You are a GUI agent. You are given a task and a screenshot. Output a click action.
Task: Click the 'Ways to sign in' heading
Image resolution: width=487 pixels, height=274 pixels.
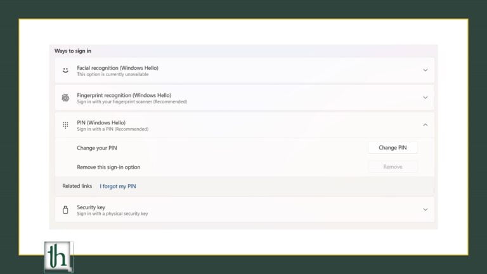(x=73, y=51)
